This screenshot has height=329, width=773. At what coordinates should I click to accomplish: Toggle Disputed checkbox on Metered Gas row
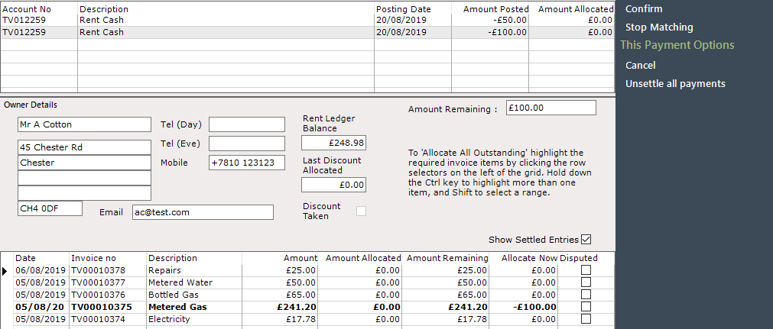(586, 307)
